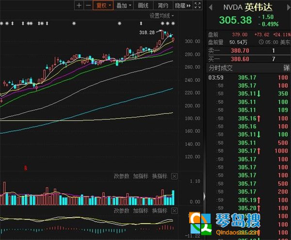This screenshot has width=291, height=240.
Task: Click the 盘前 379.00 premarket price
Action: click(240, 35)
